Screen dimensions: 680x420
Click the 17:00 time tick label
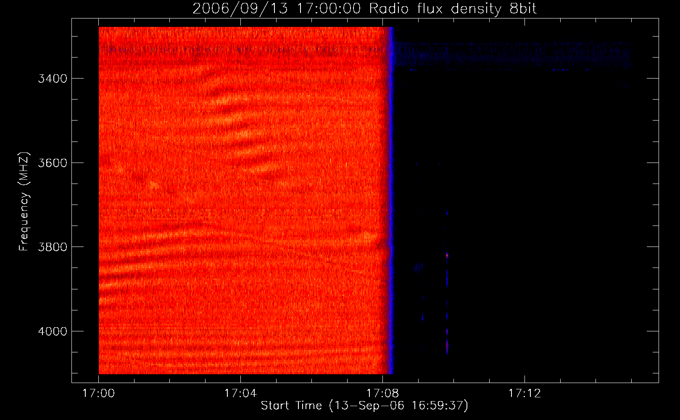pos(99,394)
